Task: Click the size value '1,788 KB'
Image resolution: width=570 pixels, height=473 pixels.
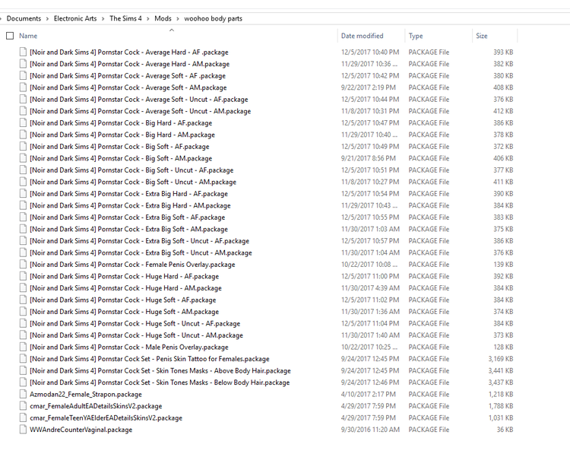Action: tap(501, 406)
